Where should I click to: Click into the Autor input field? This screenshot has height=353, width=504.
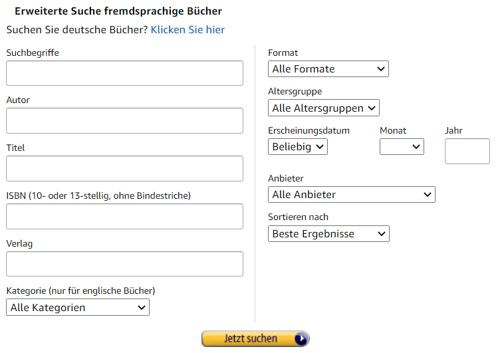(124, 121)
